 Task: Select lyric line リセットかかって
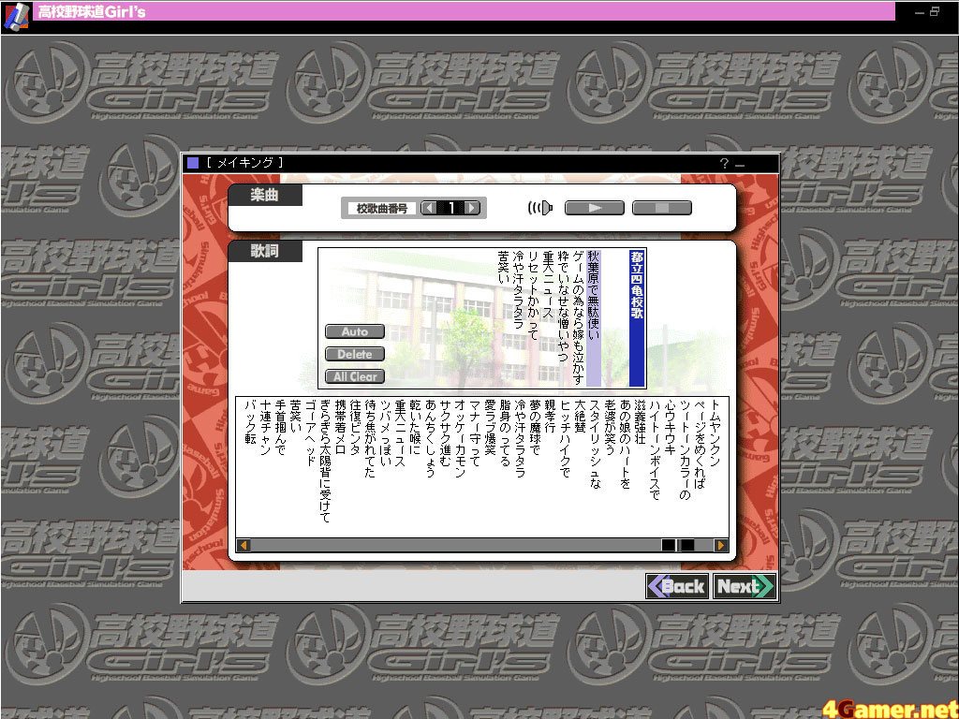point(533,294)
